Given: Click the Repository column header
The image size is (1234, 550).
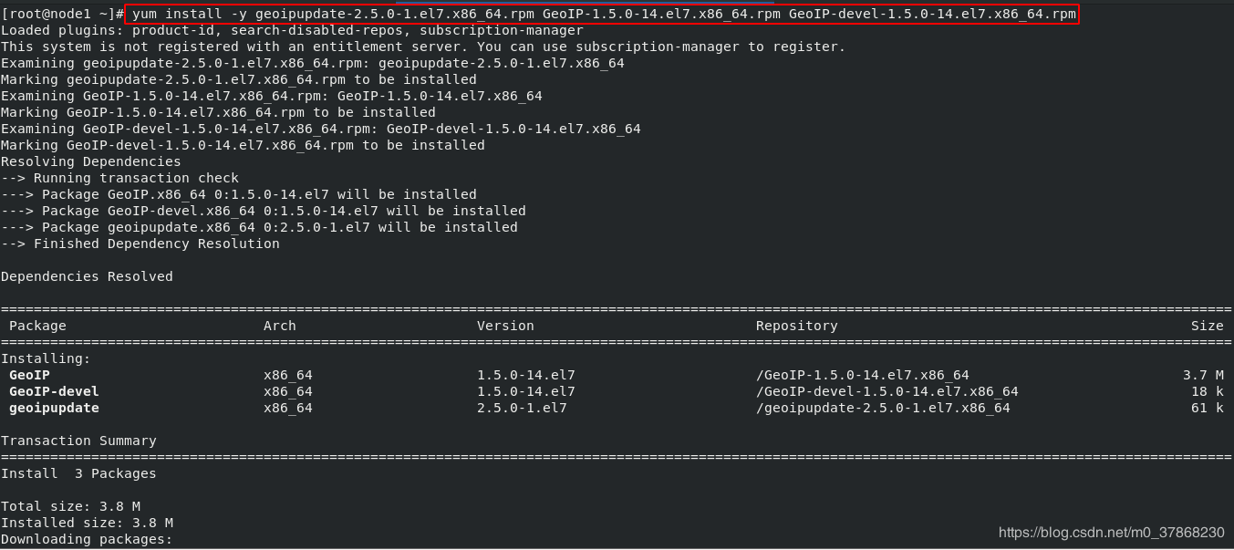Looking at the screenshot, I should coord(796,326).
